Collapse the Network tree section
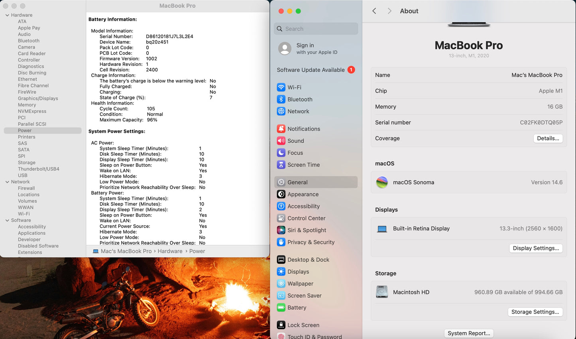 tap(7, 182)
